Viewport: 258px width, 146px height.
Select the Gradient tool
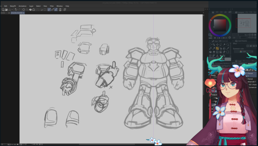pos(221,52)
